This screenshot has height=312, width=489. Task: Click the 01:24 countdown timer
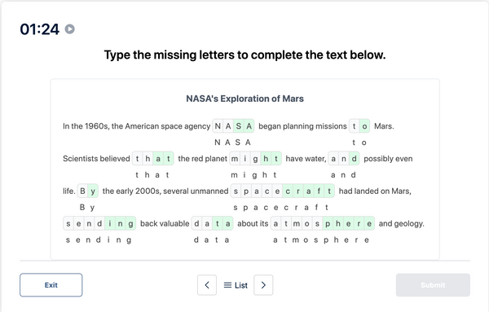coord(39,29)
